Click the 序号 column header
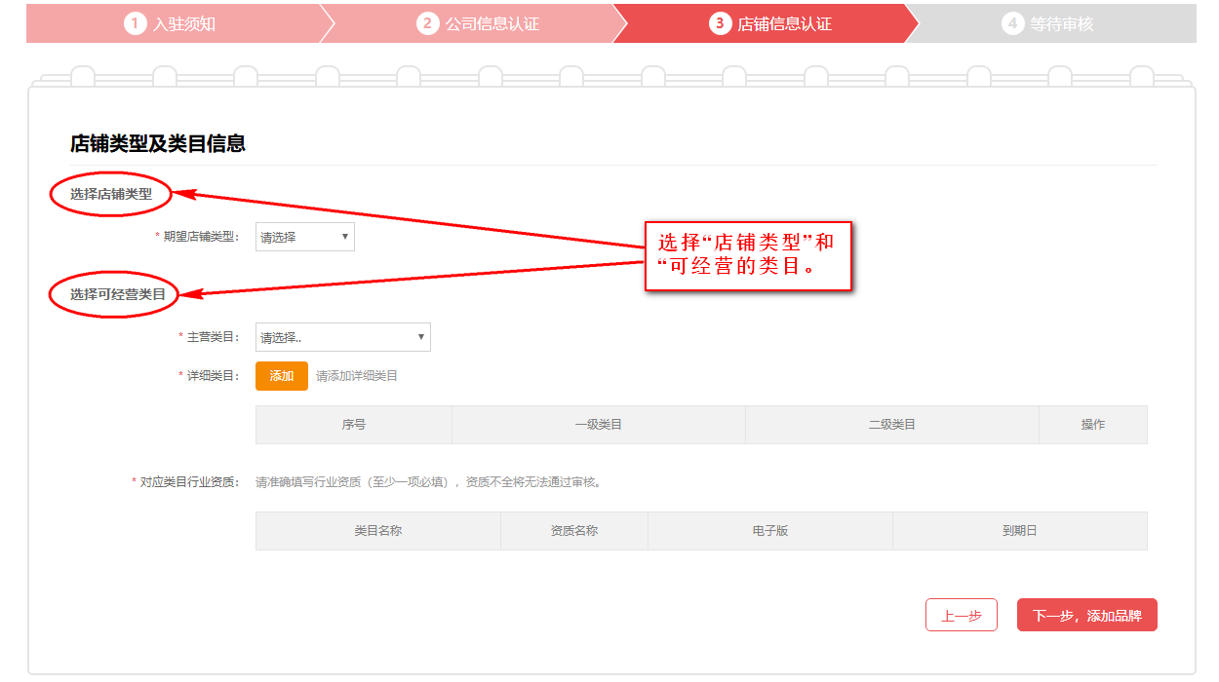1219x682 pixels. (354, 425)
